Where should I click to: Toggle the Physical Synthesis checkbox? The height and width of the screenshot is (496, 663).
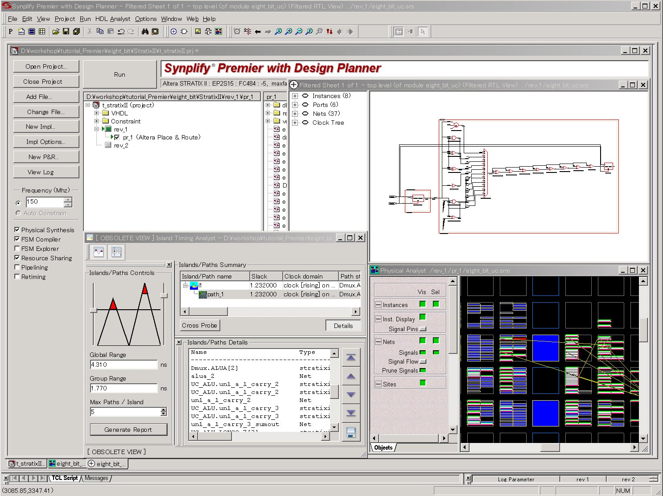pos(17,230)
